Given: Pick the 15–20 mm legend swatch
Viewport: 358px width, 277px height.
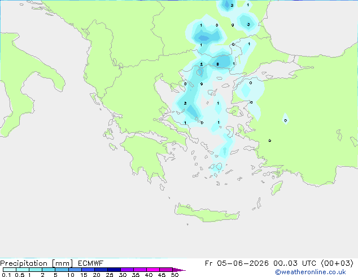Looking at the screenshot, I should pos(88,270).
